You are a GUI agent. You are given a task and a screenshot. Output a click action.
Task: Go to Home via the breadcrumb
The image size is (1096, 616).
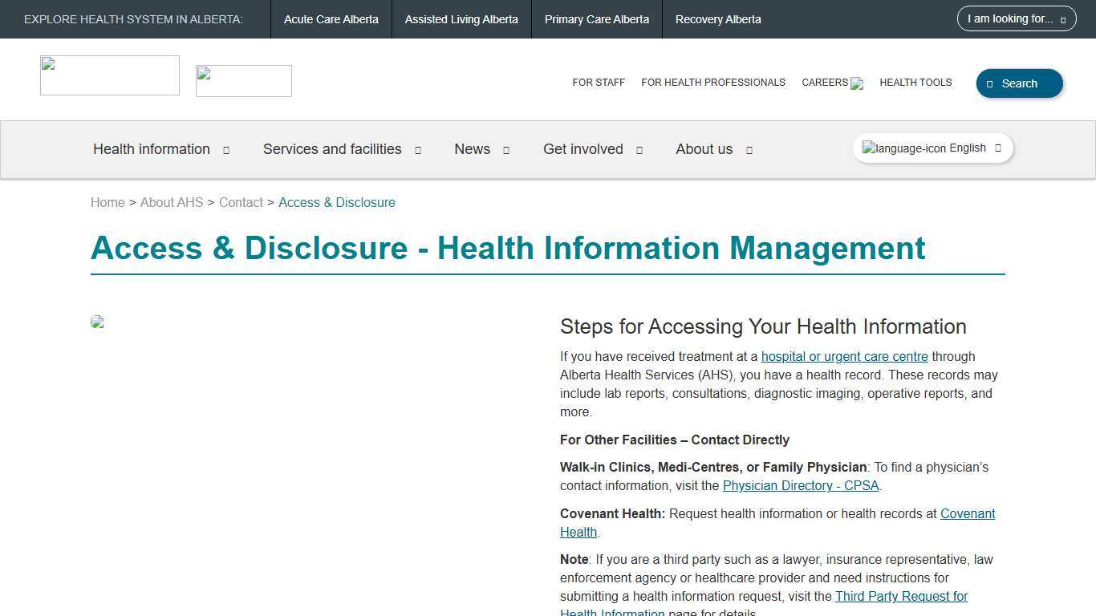108,202
